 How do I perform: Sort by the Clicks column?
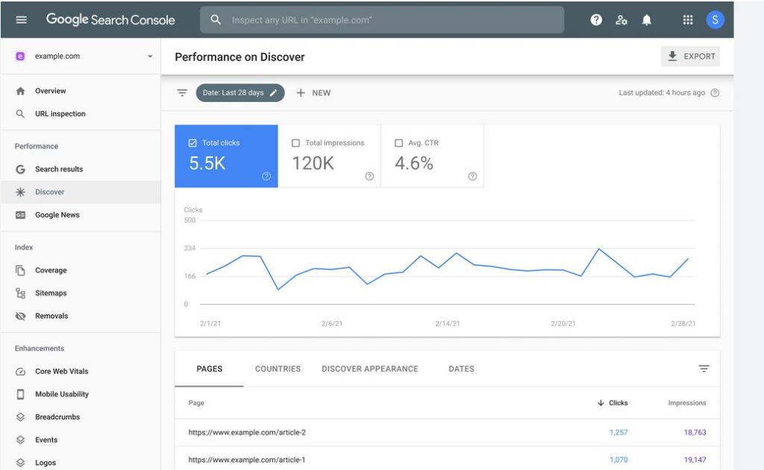click(x=613, y=404)
